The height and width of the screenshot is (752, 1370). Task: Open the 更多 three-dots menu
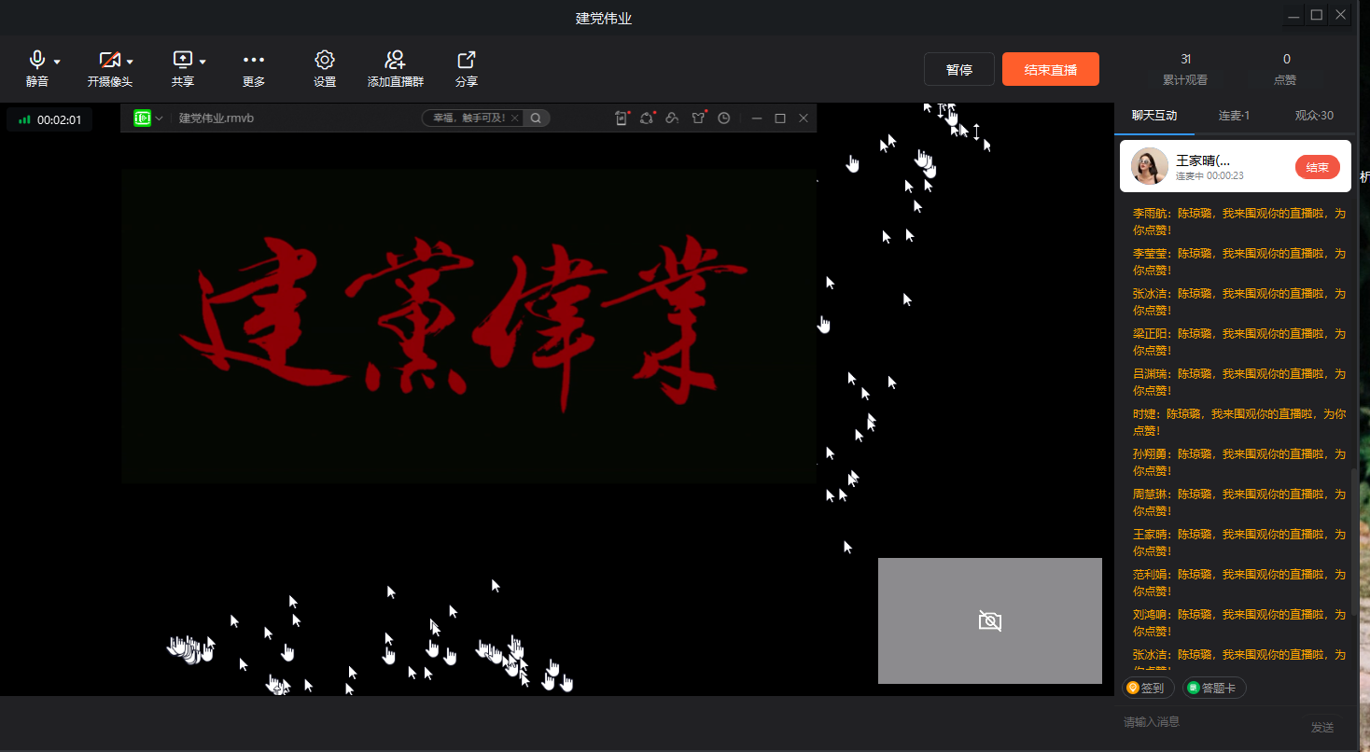(254, 61)
